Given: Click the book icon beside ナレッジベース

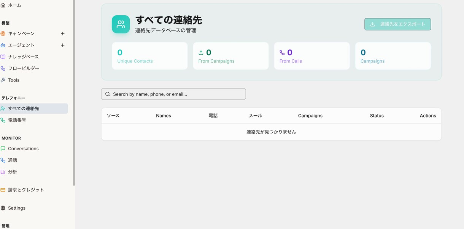Looking at the screenshot, I should [x=3, y=57].
